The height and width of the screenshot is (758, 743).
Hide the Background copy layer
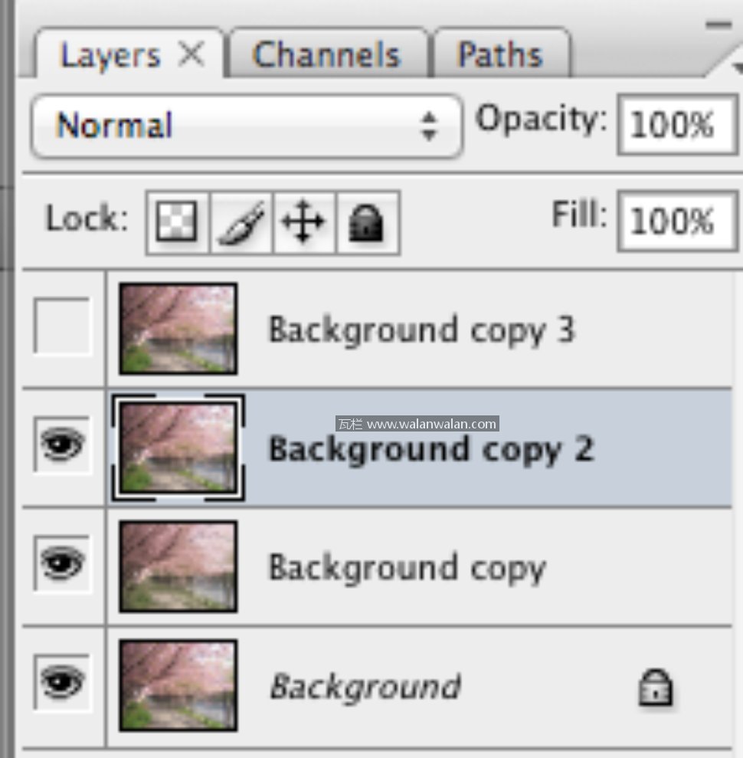click(x=62, y=563)
